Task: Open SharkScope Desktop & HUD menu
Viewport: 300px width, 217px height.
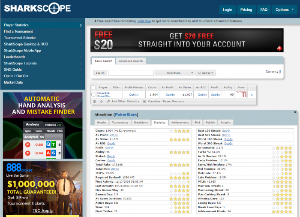Action: pos(43,44)
